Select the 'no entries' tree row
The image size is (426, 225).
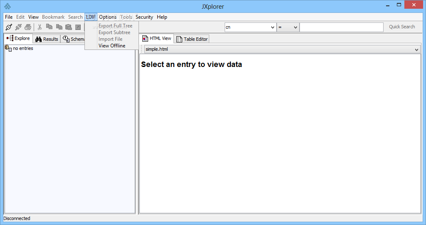pyautogui.click(x=19, y=48)
